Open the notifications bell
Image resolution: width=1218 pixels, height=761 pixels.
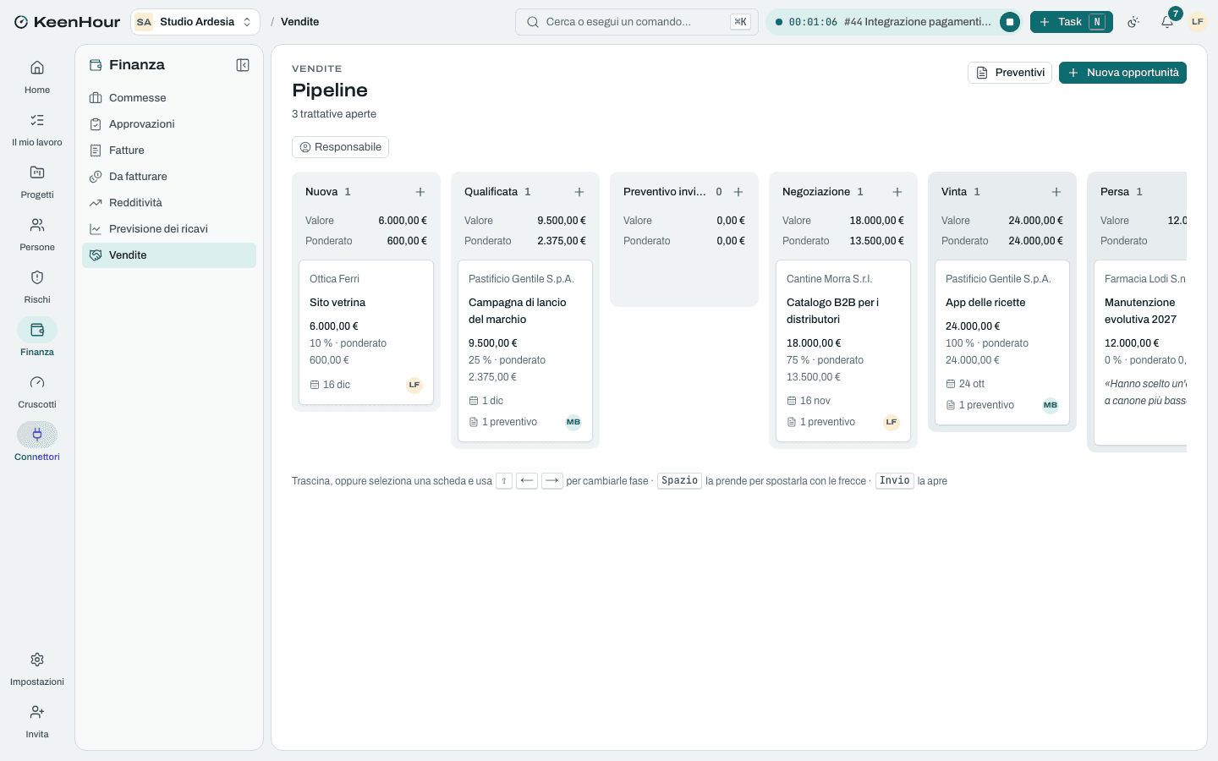click(1167, 22)
